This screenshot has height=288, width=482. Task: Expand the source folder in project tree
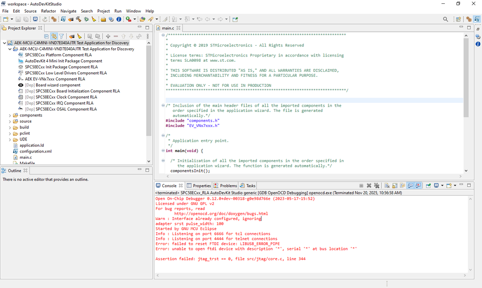click(x=10, y=122)
